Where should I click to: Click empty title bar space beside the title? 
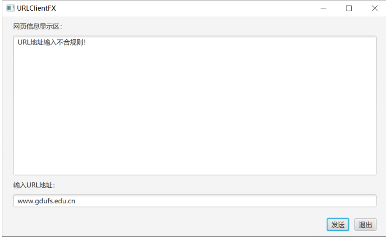click(186, 8)
